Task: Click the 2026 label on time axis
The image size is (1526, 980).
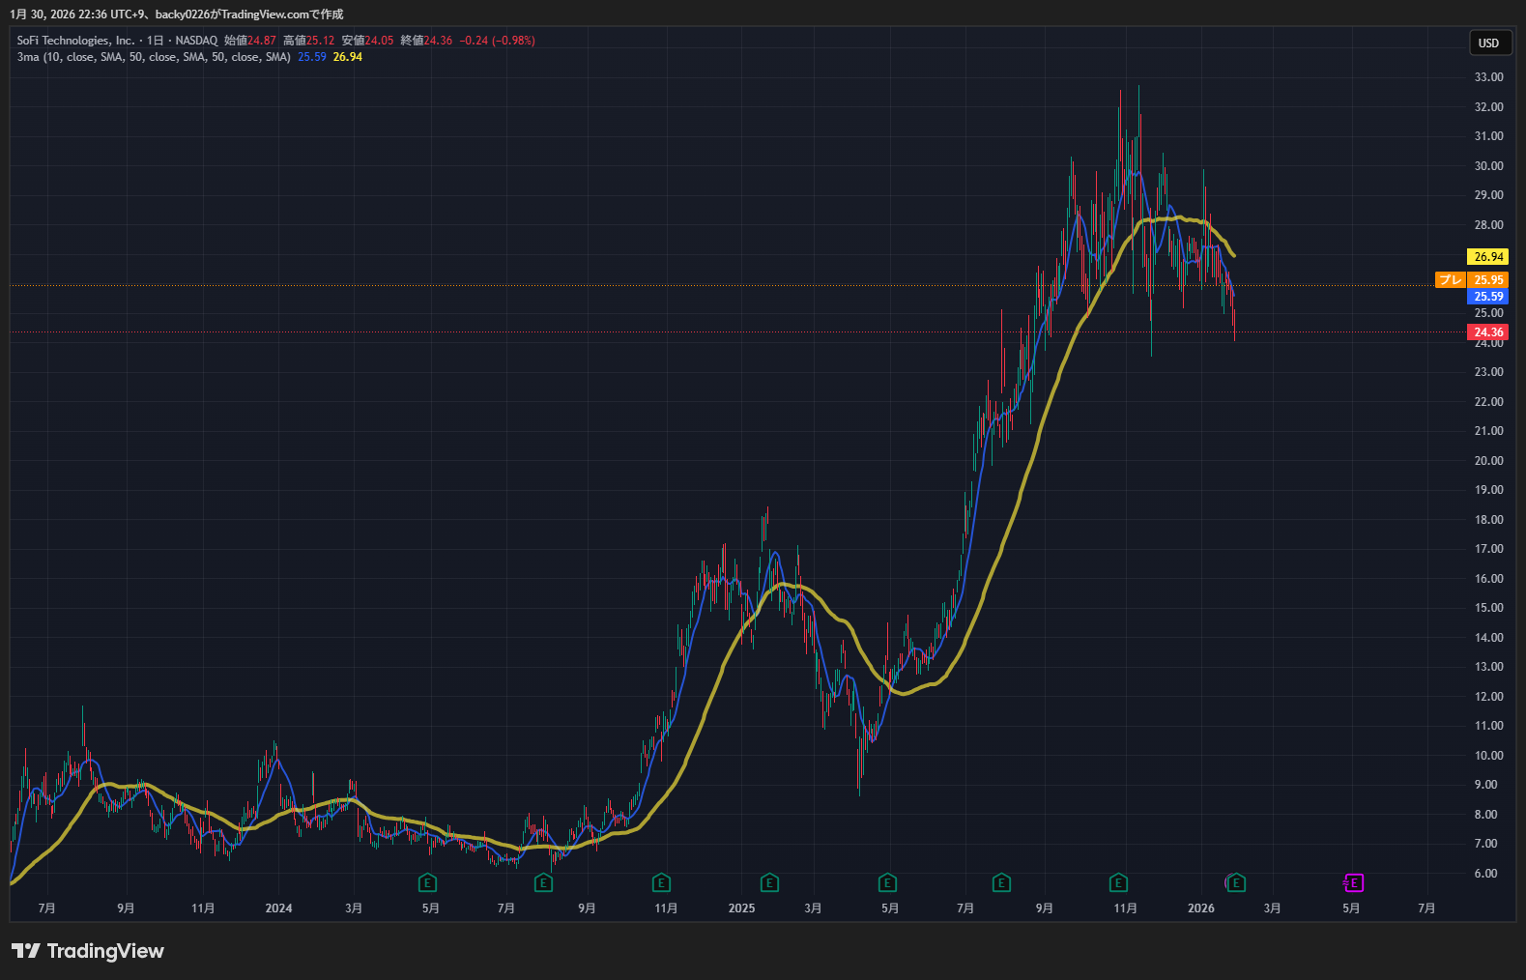Action: (x=1200, y=908)
